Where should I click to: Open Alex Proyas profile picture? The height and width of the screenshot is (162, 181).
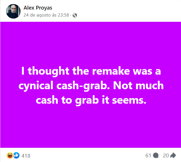click(x=13, y=12)
